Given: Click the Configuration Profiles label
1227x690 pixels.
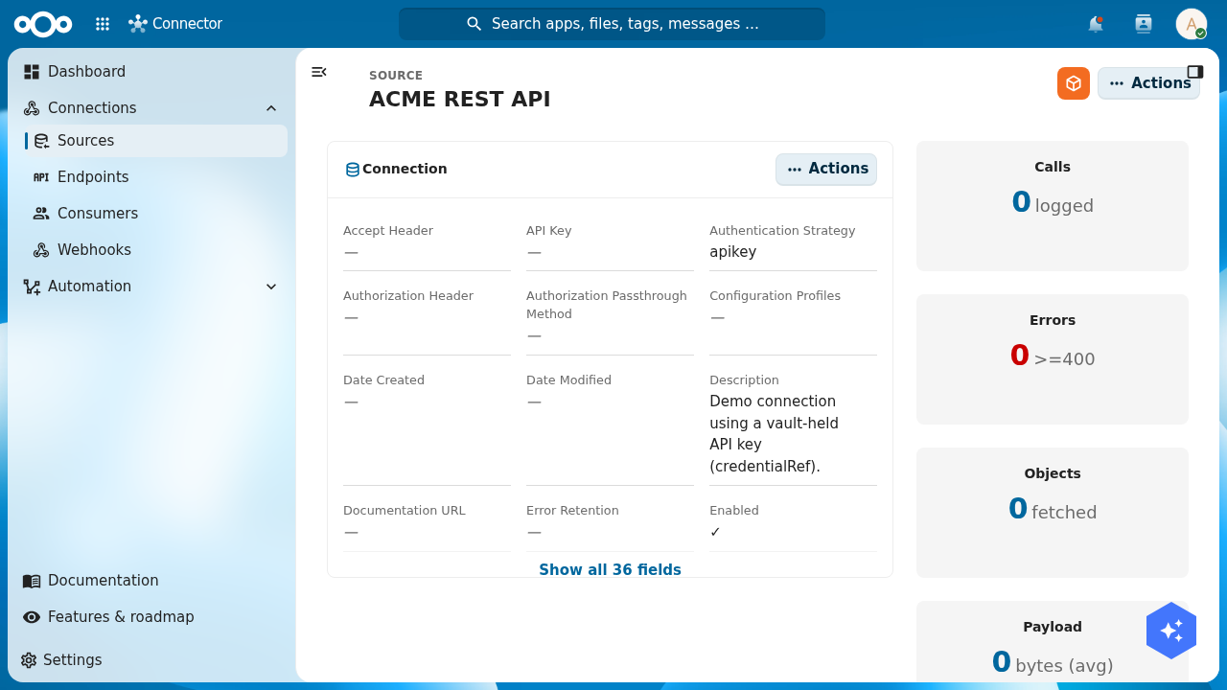Looking at the screenshot, I should [x=775, y=296].
